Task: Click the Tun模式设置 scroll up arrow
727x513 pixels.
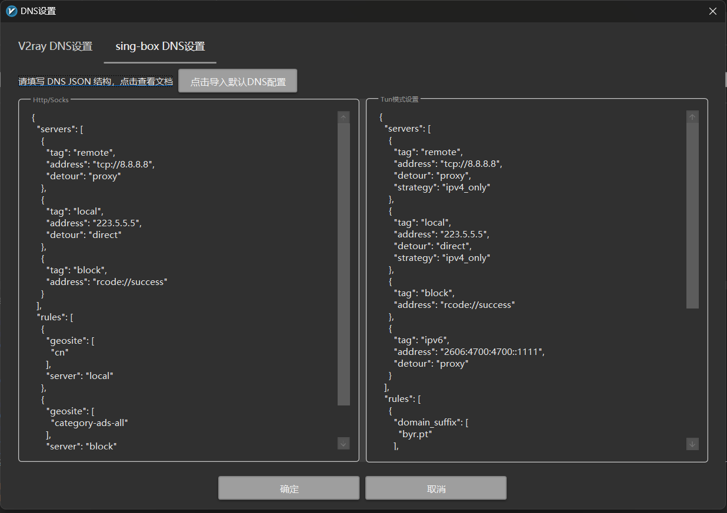Action: point(692,118)
